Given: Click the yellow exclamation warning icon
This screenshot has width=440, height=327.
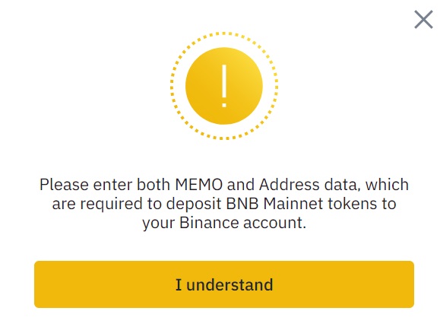Looking at the screenshot, I should tap(224, 86).
